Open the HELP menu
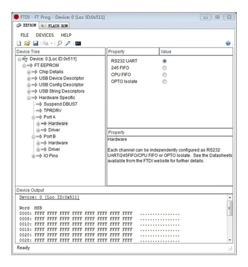This screenshot has height=267, width=248. pyautogui.click(x=66, y=35)
